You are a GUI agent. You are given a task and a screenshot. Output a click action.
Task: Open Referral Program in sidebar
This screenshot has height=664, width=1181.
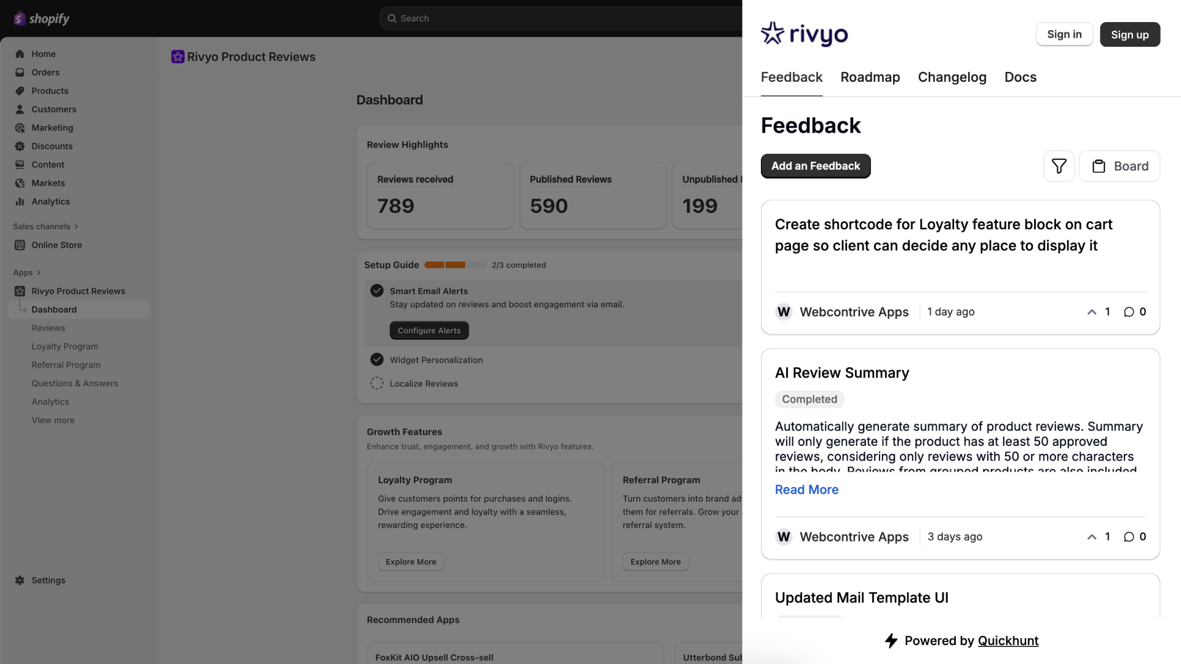pyautogui.click(x=66, y=365)
